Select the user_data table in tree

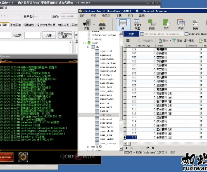(106, 135)
